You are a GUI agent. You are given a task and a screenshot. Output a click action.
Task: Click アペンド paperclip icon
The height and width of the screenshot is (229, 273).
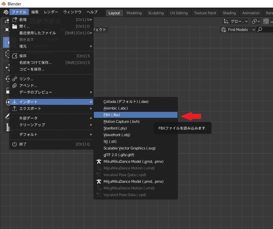(x=15, y=86)
